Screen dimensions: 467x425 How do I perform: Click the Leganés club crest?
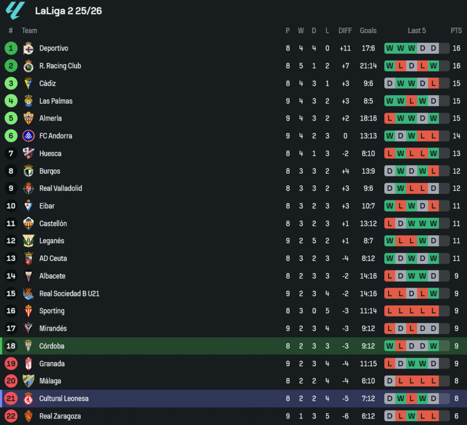point(28,241)
